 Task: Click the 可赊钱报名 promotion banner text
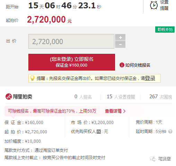coord(52,111)
